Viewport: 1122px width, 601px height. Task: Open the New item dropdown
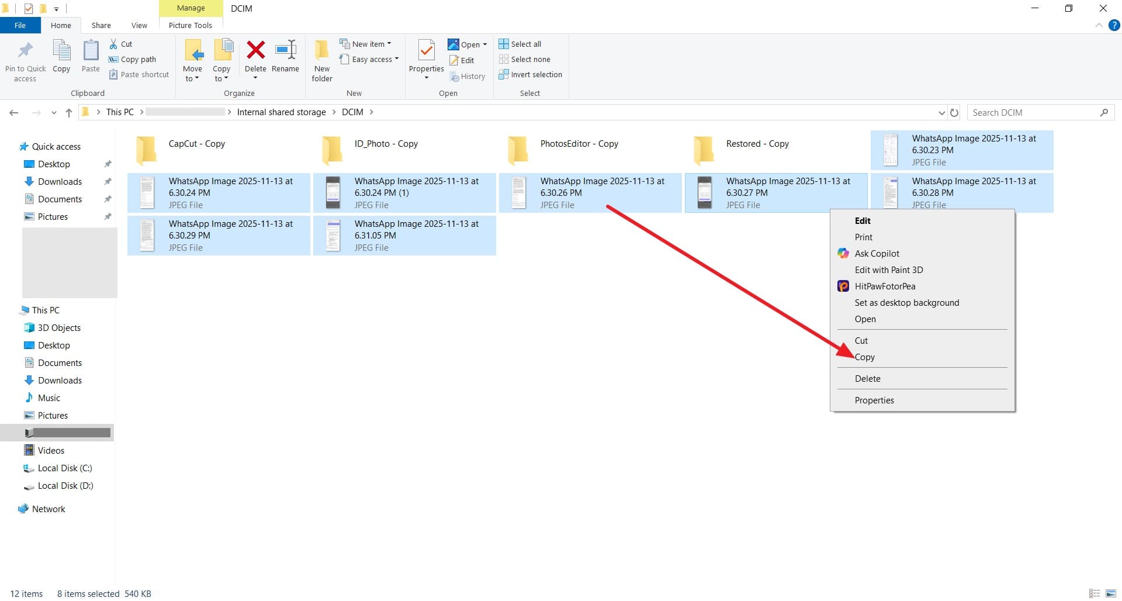(x=369, y=43)
